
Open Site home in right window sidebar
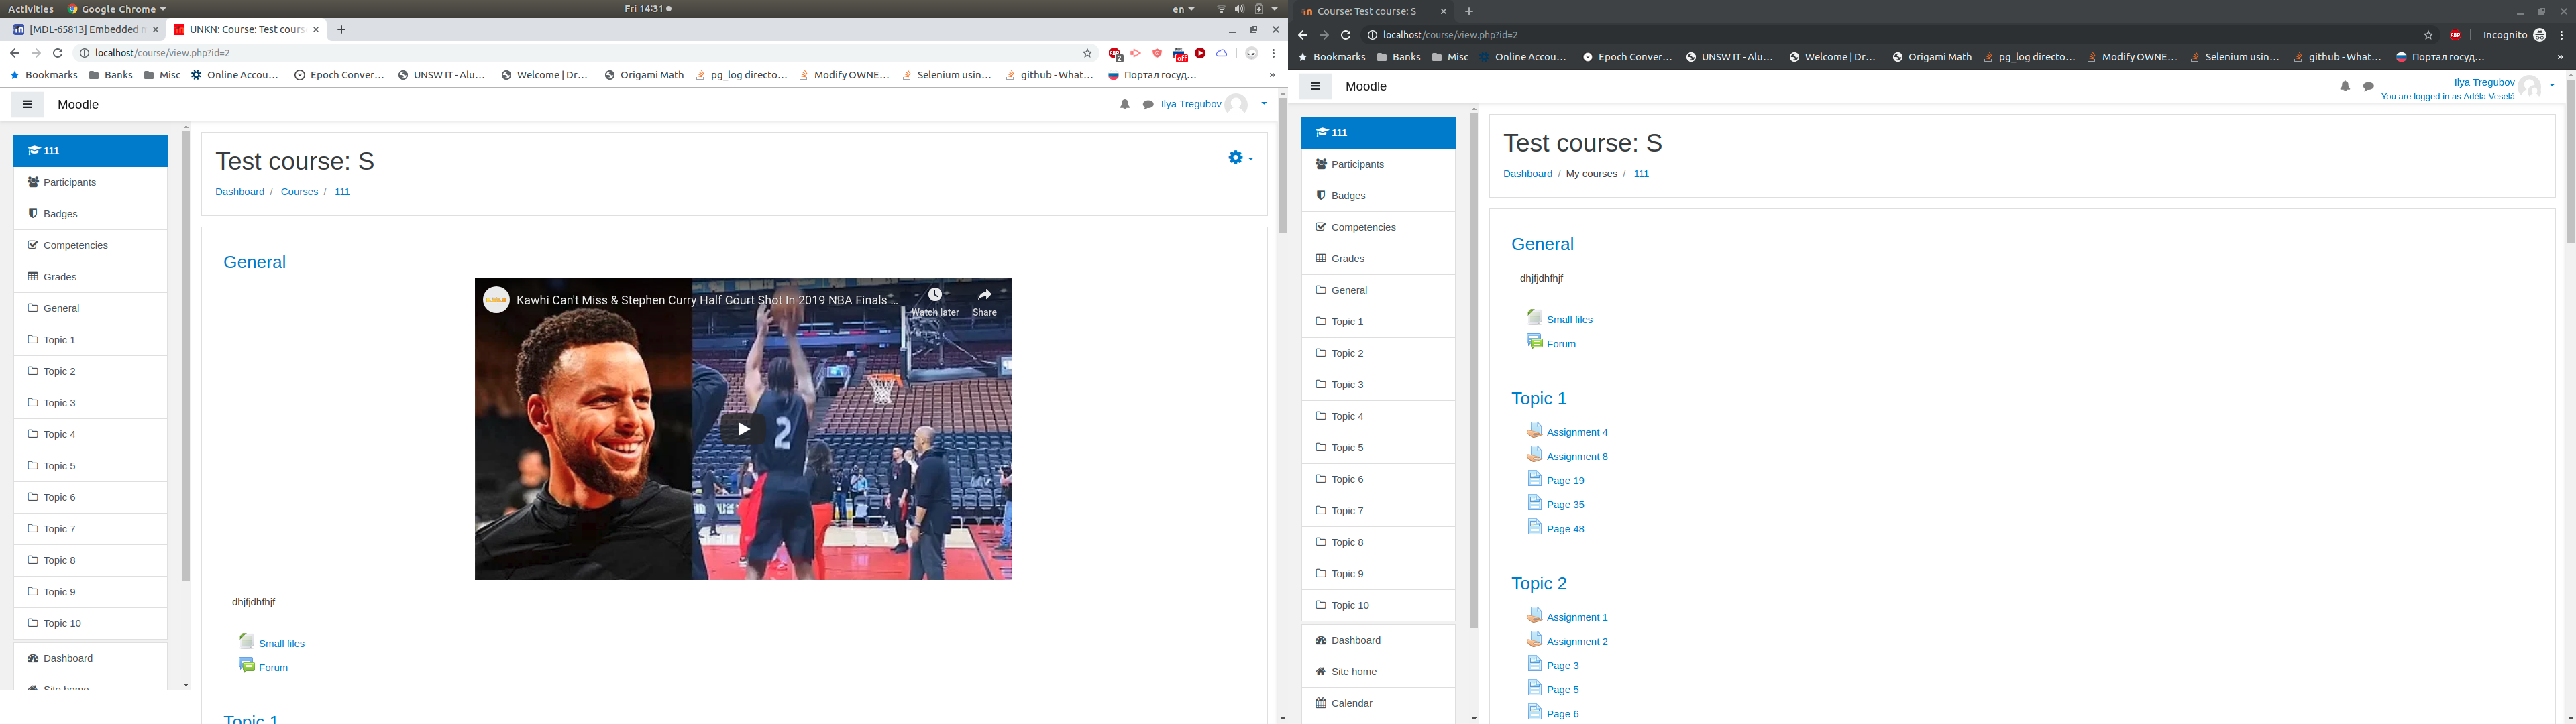click(x=1378, y=672)
